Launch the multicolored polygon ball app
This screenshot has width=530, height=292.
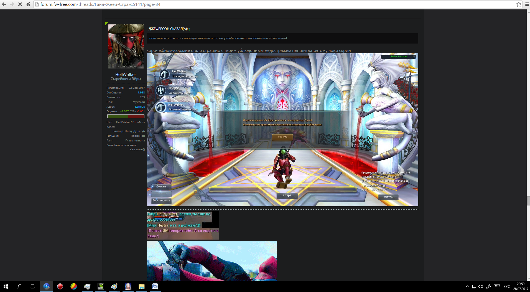73,286
